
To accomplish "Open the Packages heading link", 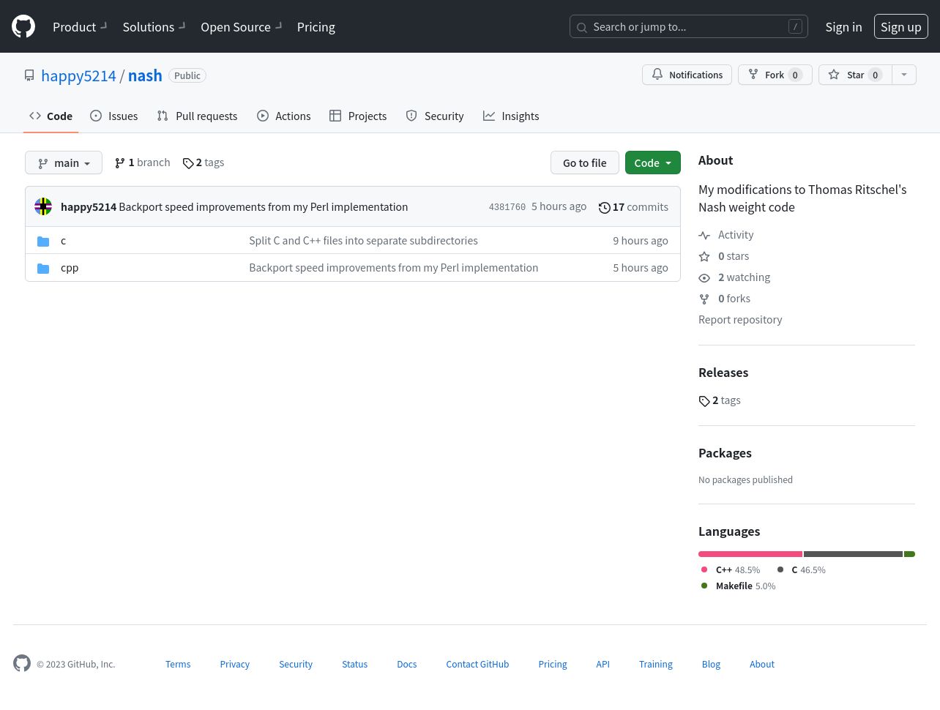I will coord(725,452).
